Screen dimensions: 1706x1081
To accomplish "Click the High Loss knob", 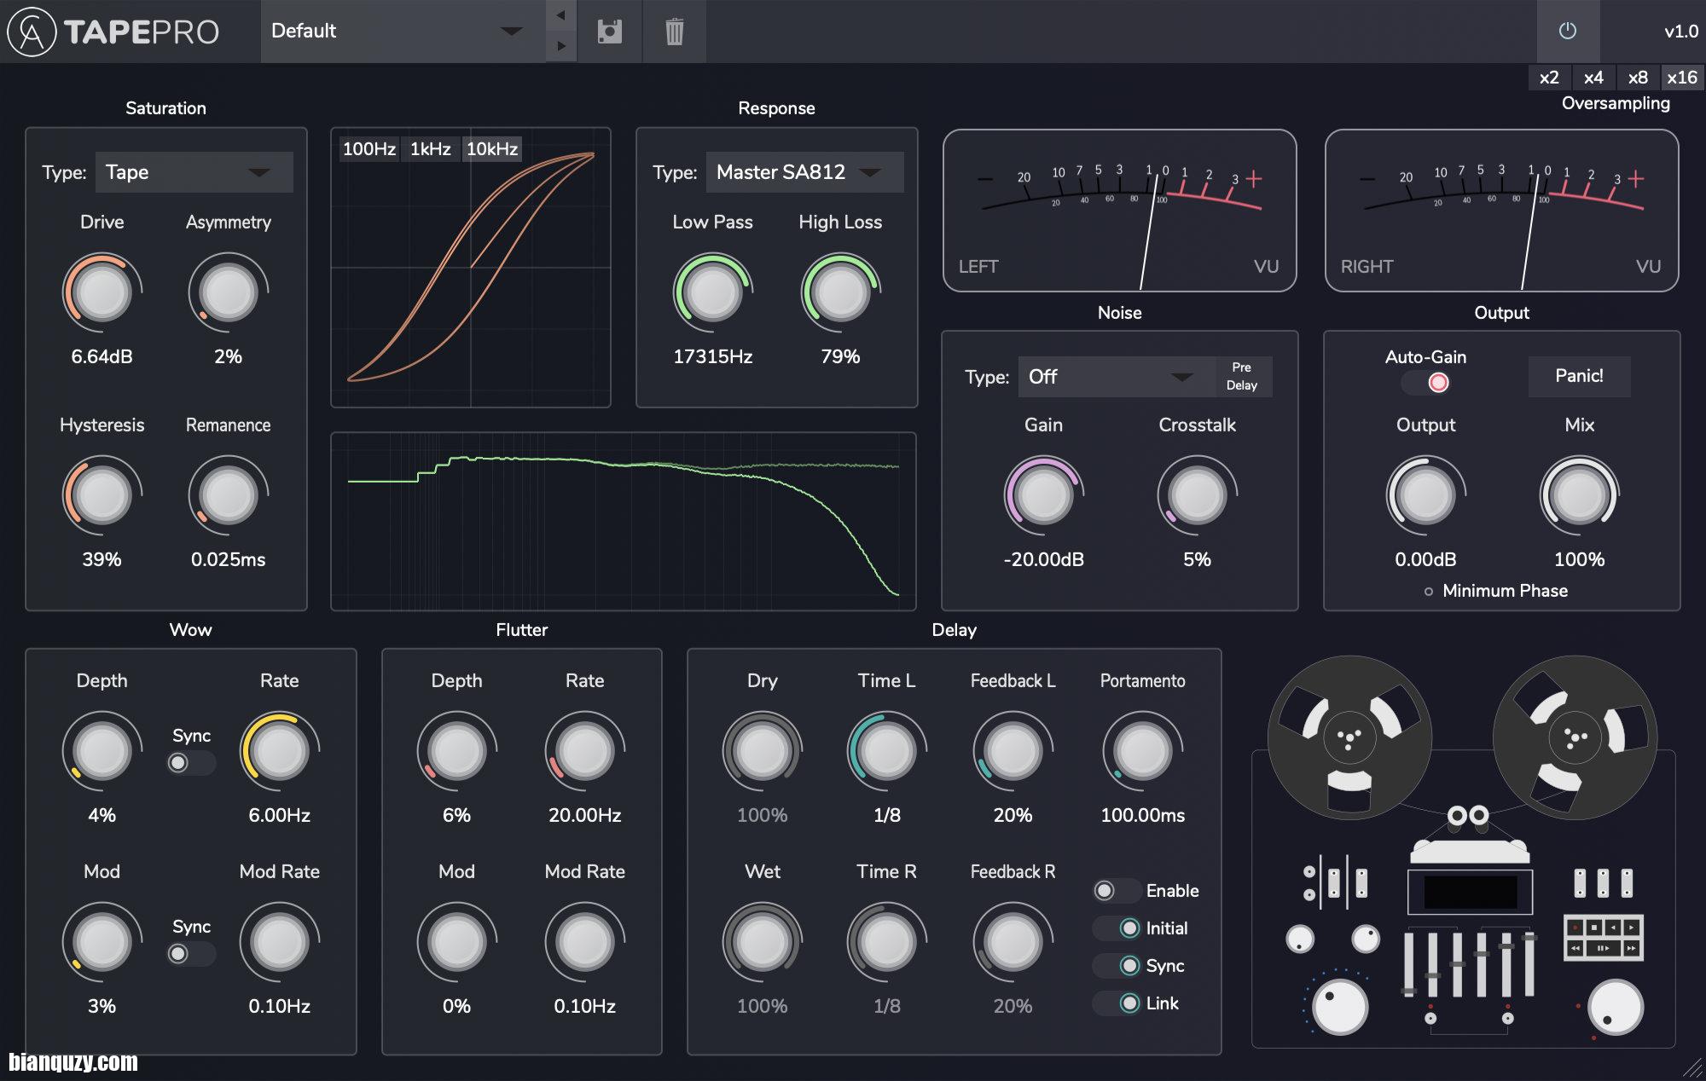I will point(840,292).
